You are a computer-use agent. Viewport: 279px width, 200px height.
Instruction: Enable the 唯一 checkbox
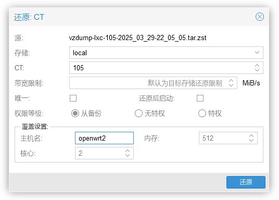point(73,98)
